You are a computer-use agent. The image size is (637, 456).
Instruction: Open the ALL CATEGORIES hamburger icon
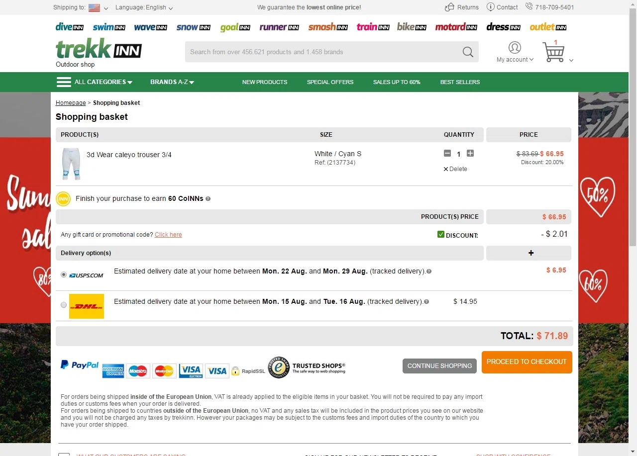(x=64, y=82)
